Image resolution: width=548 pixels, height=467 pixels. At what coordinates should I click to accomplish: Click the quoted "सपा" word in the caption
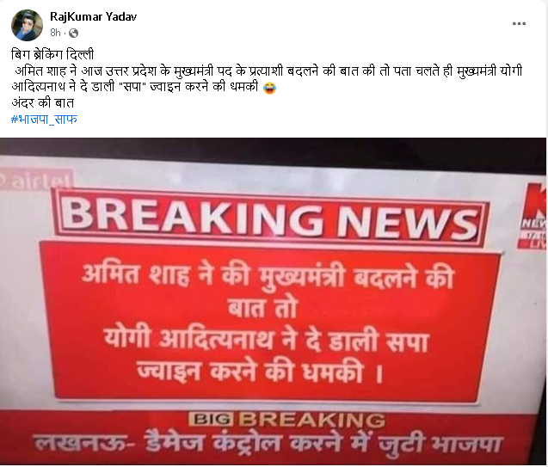click(x=132, y=87)
